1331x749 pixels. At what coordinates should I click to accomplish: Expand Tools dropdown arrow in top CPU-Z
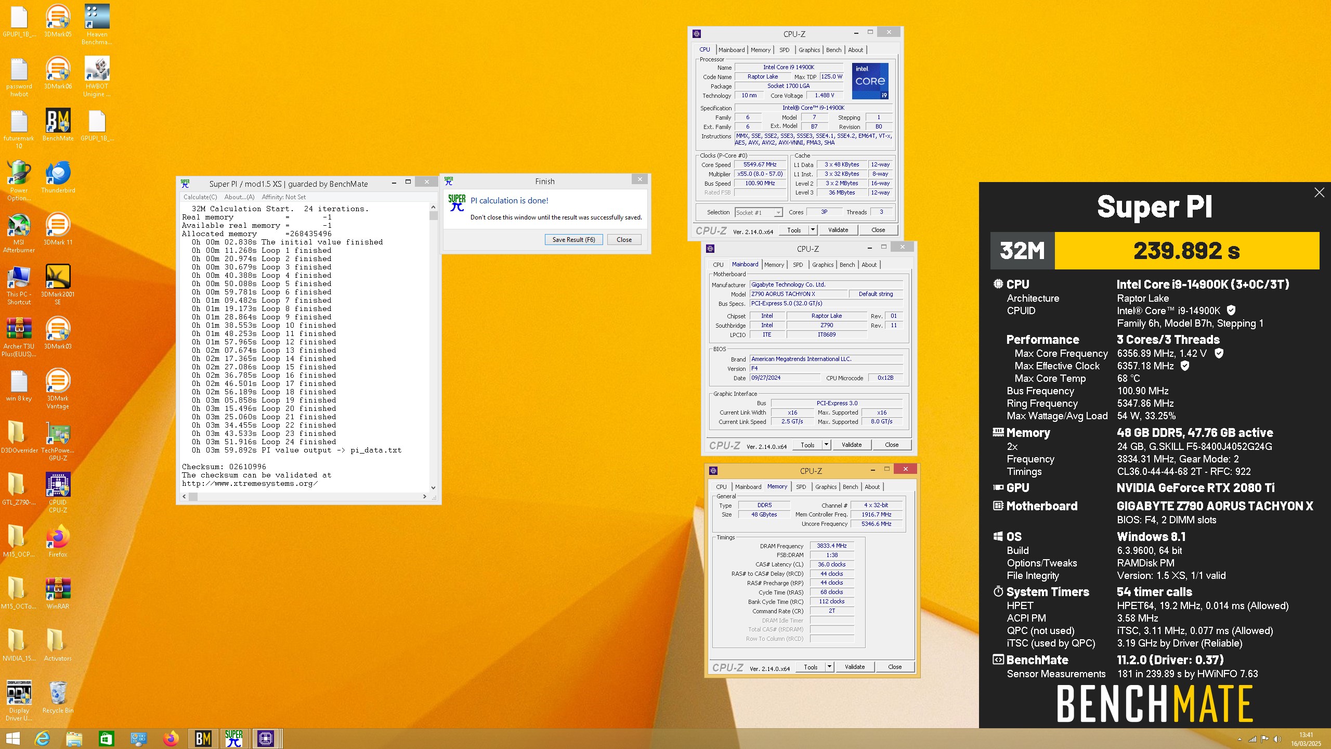[813, 230]
